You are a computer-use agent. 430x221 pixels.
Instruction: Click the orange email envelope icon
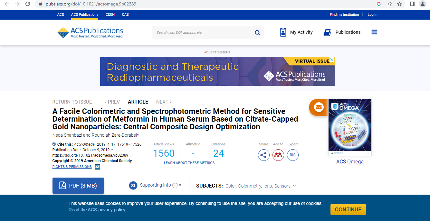(319, 107)
